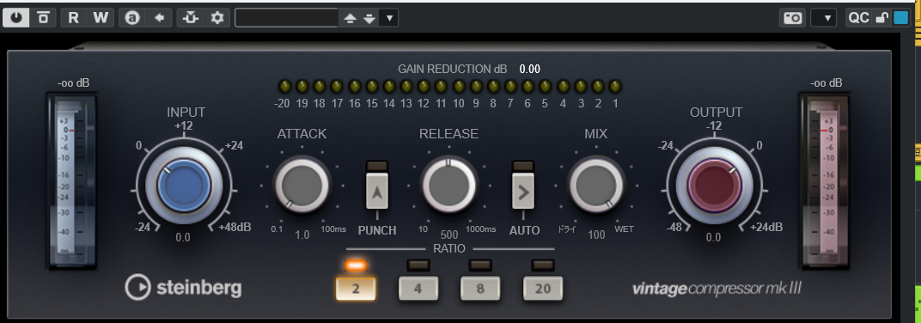921x323 pixels.
Task: Open the preset management dropdown arrow
Action: (x=389, y=18)
